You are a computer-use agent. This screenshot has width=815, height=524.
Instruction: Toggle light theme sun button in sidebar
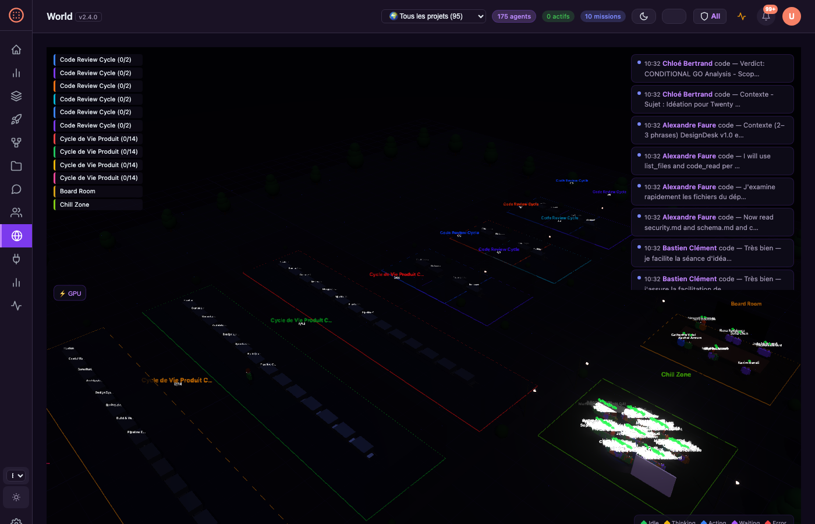[16, 497]
